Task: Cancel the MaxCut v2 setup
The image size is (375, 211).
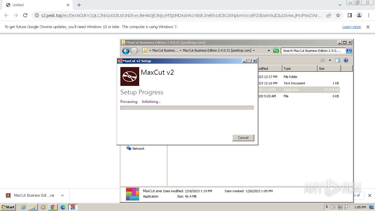Action: (243, 138)
